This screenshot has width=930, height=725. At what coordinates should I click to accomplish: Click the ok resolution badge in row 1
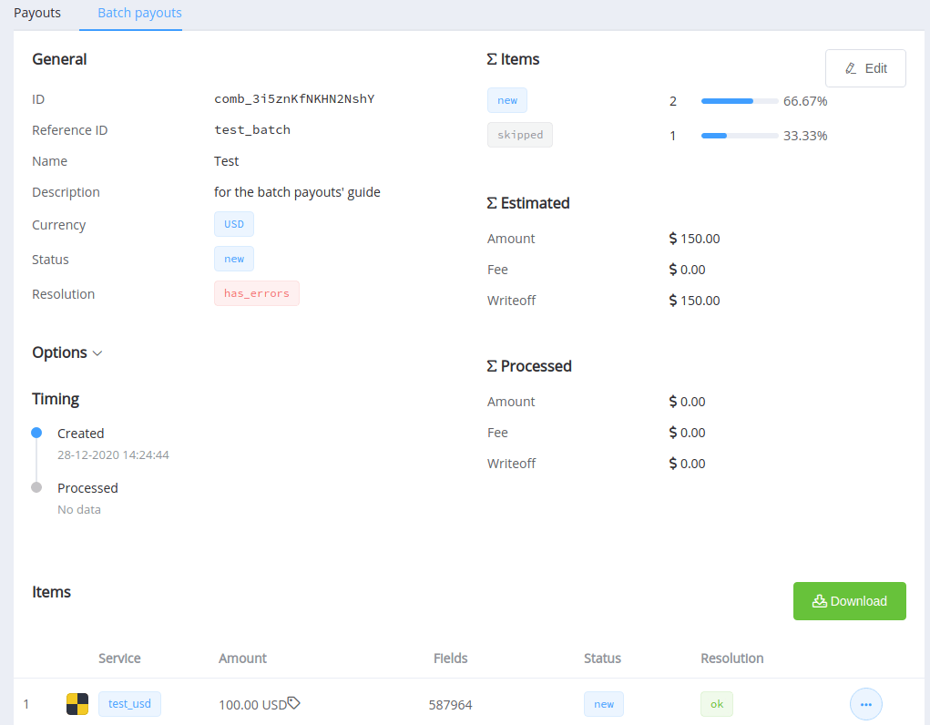click(717, 704)
